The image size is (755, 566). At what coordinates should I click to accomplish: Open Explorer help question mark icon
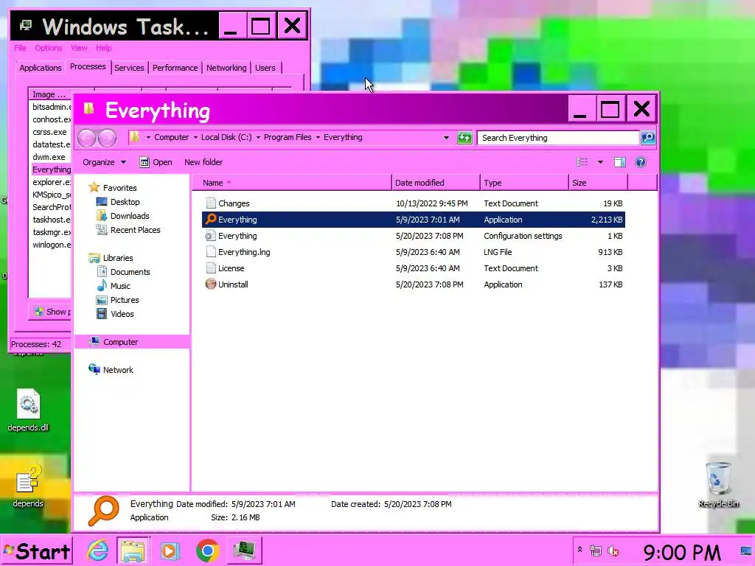coord(641,162)
